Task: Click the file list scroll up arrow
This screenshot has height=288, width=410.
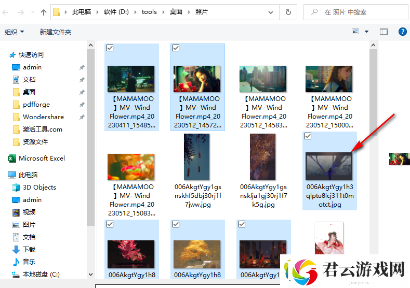Action: click(374, 46)
